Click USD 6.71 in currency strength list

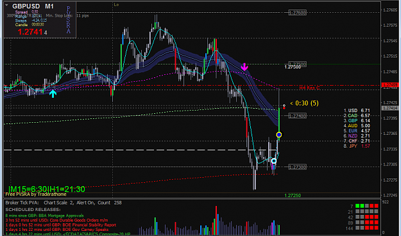point(357,111)
